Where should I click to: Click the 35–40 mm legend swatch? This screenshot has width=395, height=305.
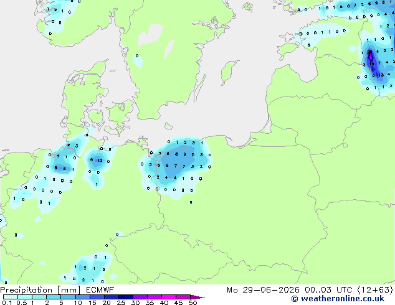click(154, 297)
